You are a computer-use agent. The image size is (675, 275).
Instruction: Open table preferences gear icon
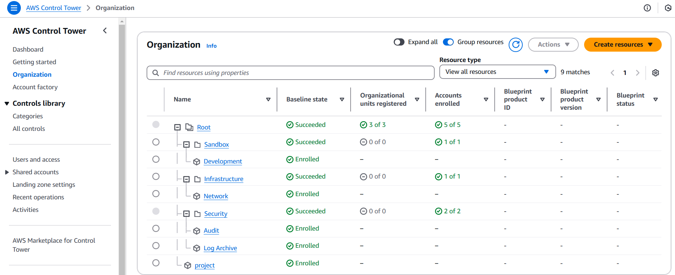(656, 73)
